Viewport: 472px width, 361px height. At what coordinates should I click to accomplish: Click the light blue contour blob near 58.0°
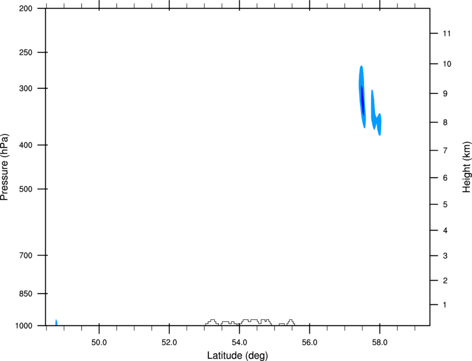376,116
